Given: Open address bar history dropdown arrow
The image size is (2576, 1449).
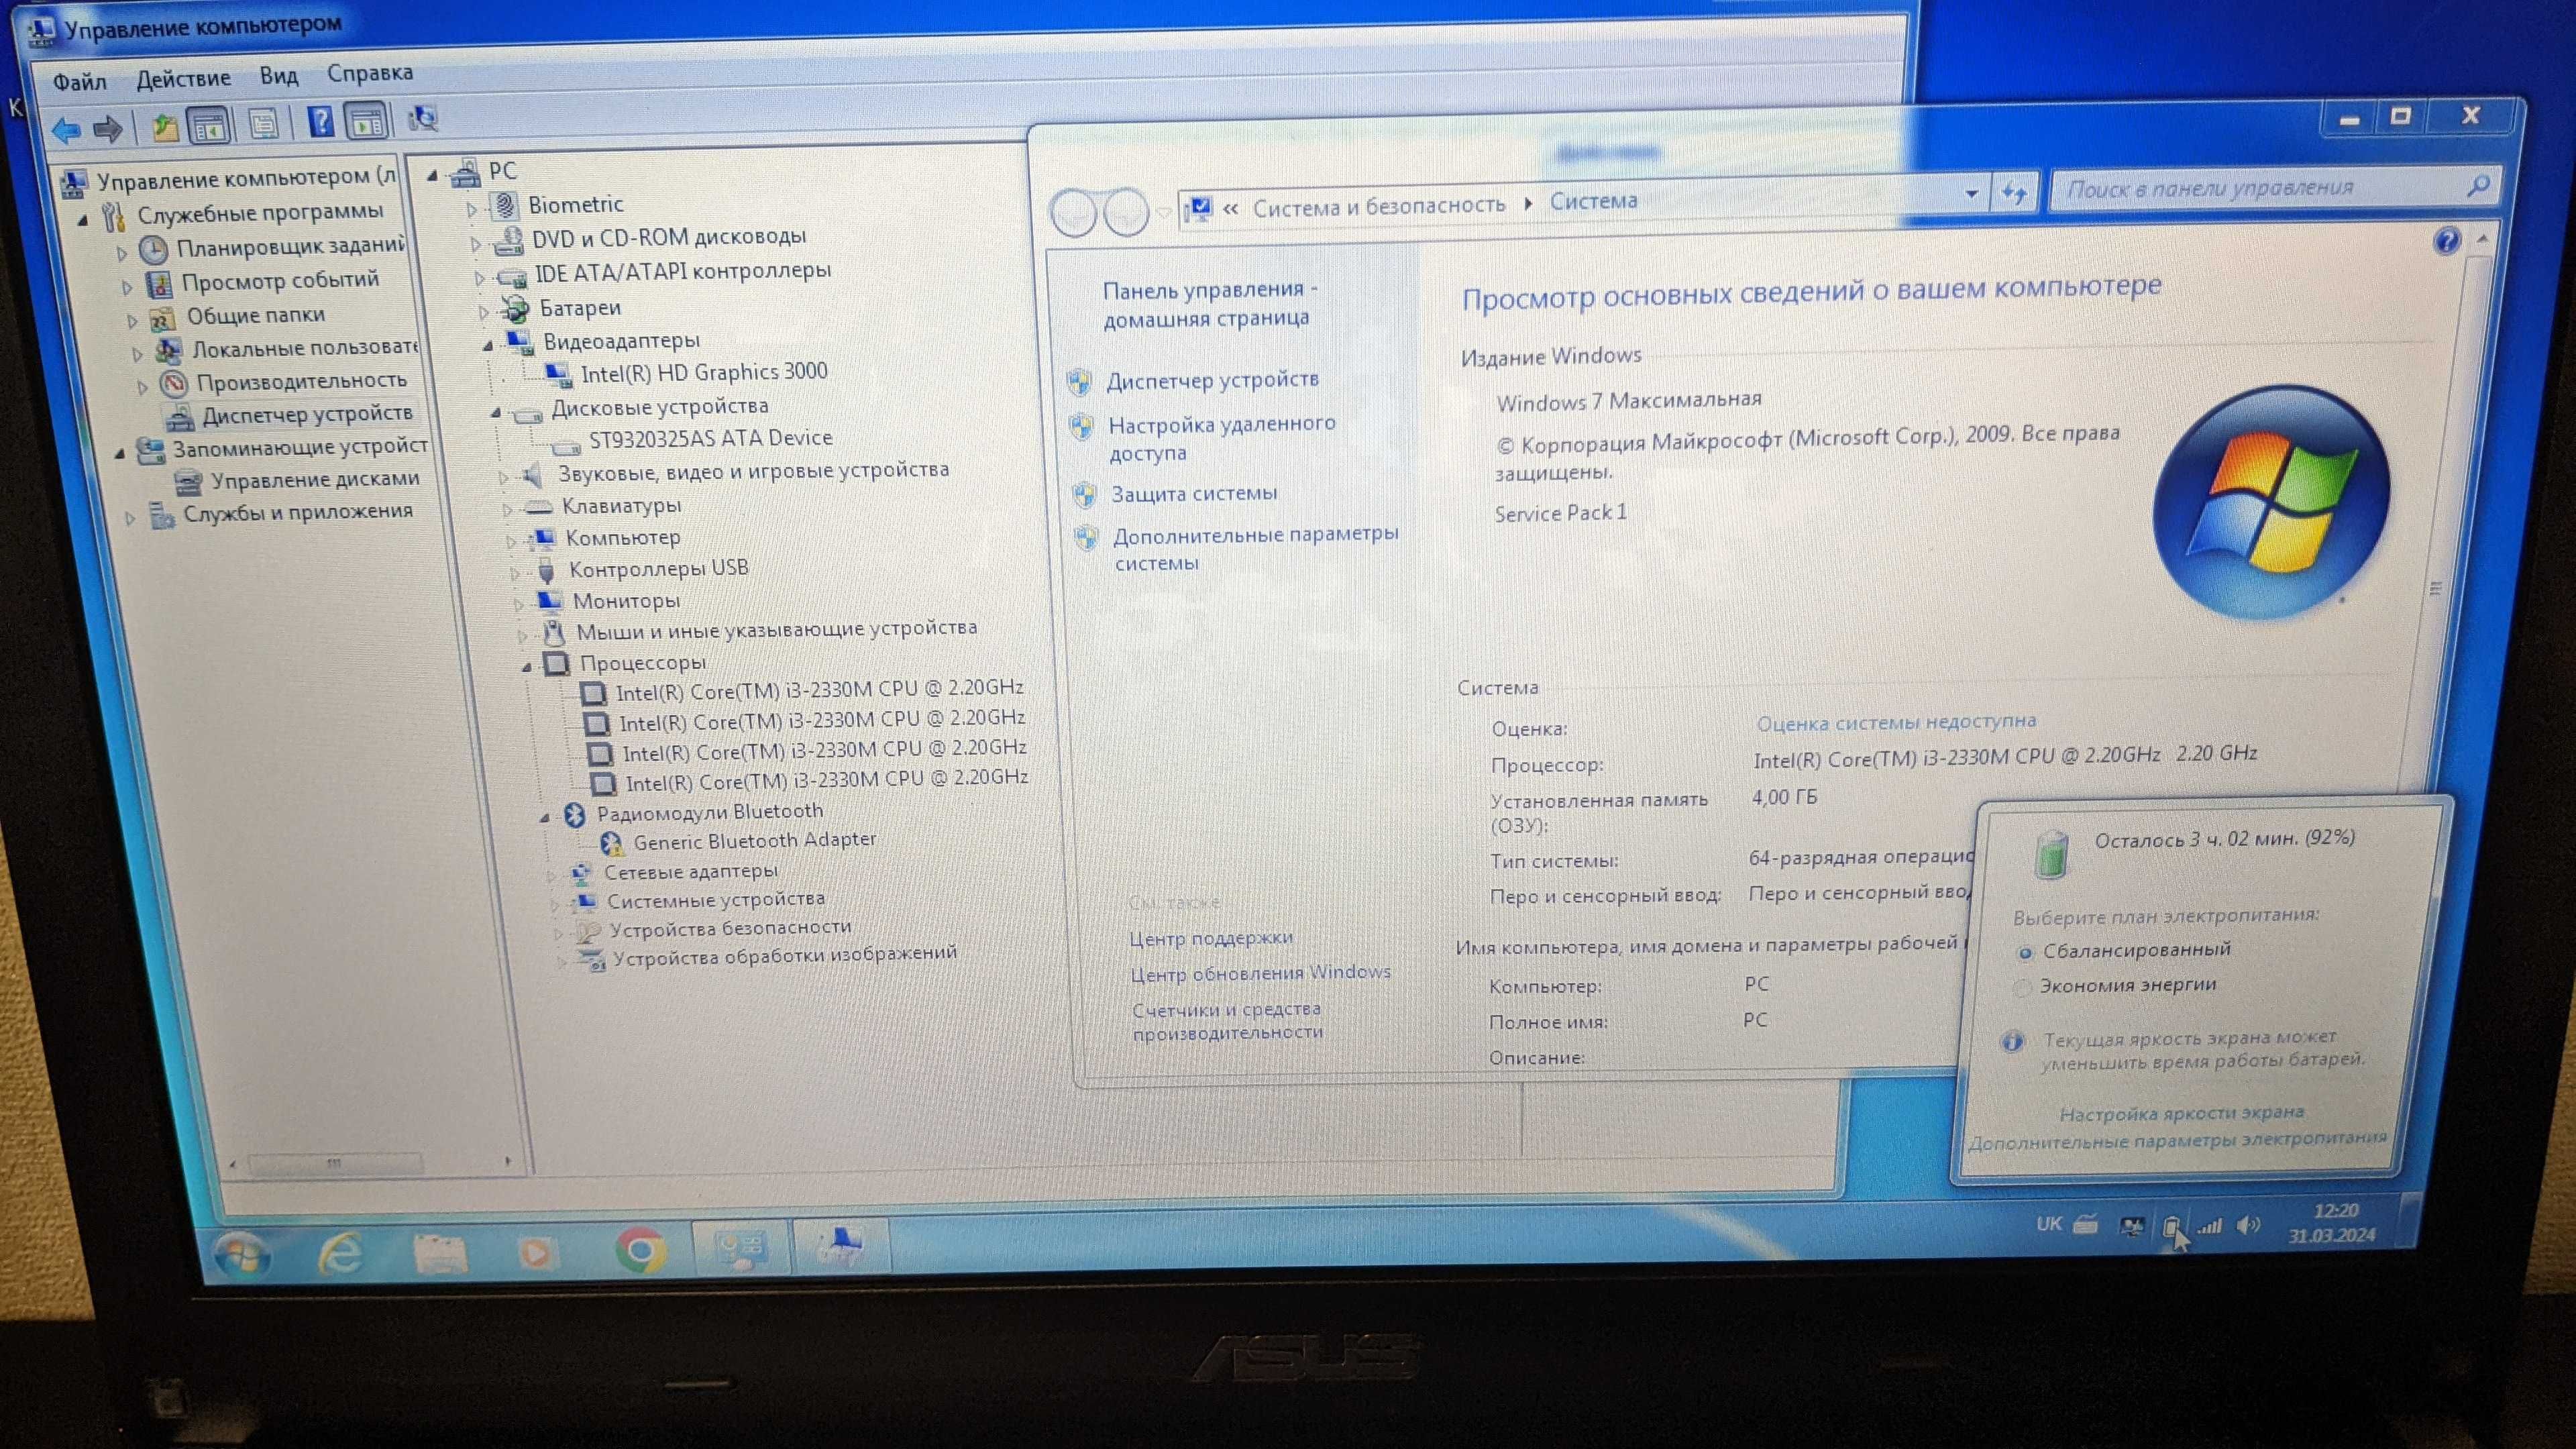Looking at the screenshot, I should [1971, 194].
